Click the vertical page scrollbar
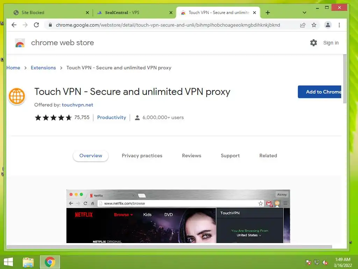Viewport: 358px width, 269px height. [345, 79]
